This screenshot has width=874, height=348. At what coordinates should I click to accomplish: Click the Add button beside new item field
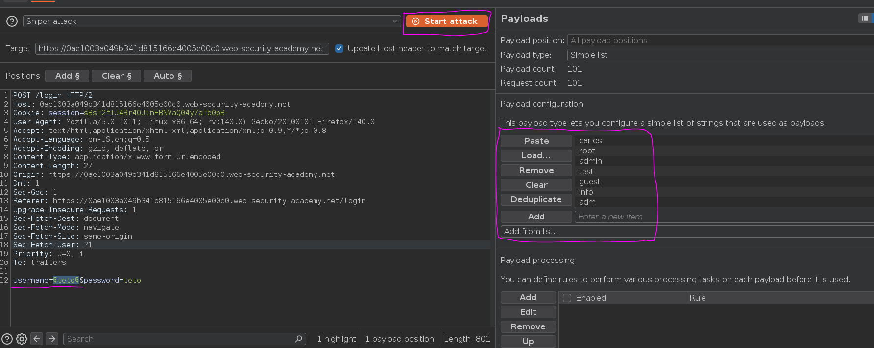536,217
